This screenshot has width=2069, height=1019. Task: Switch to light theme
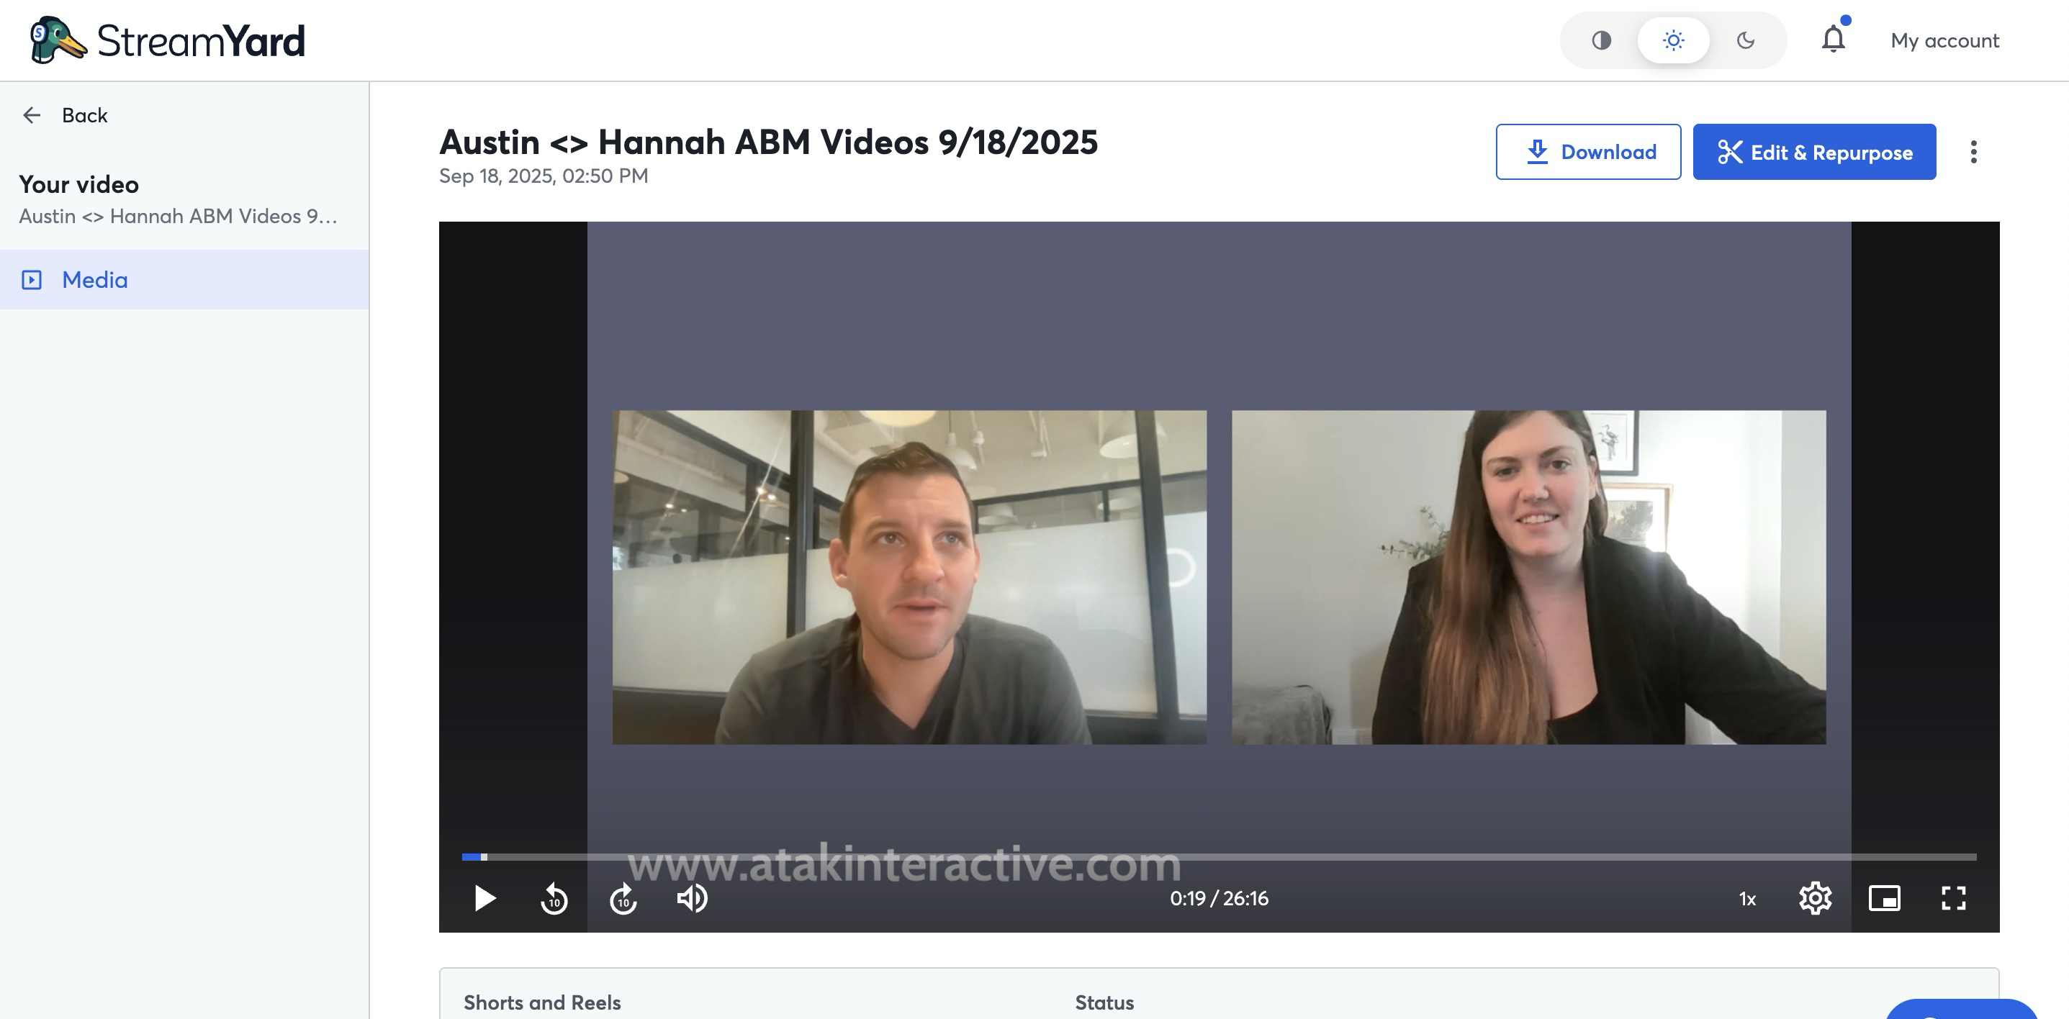pos(1673,40)
